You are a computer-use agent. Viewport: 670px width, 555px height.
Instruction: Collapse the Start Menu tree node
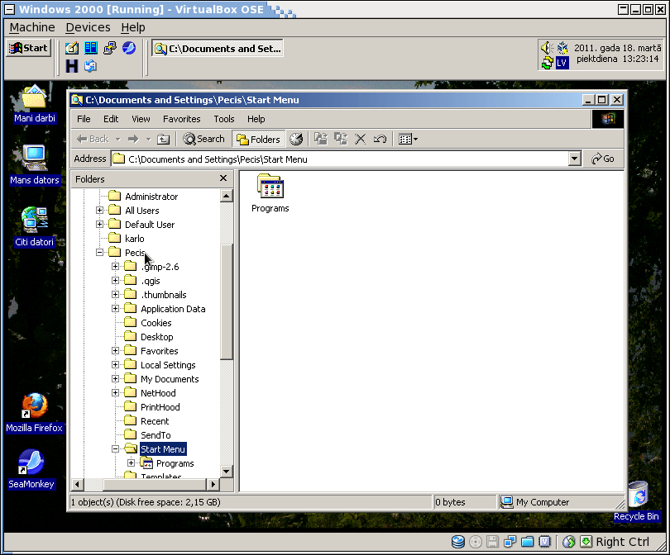[115, 449]
